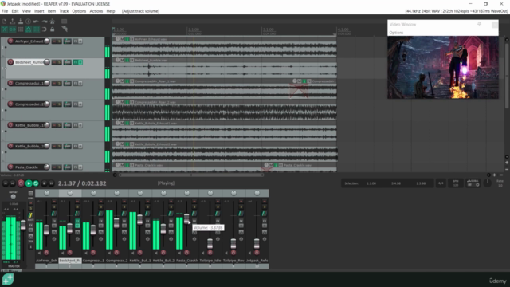The width and height of the screenshot is (510, 287).
Task: Click the arrange view horizontal scrollbar
Action: click(191, 175)
